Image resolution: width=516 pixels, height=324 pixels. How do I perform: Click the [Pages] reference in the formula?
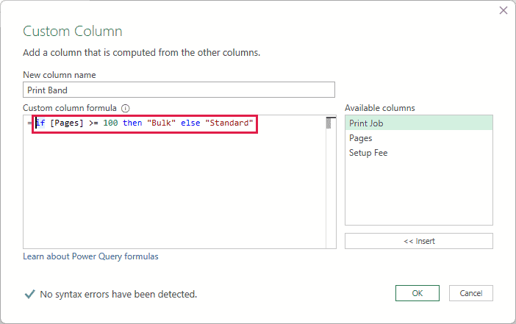coord(67,123)
